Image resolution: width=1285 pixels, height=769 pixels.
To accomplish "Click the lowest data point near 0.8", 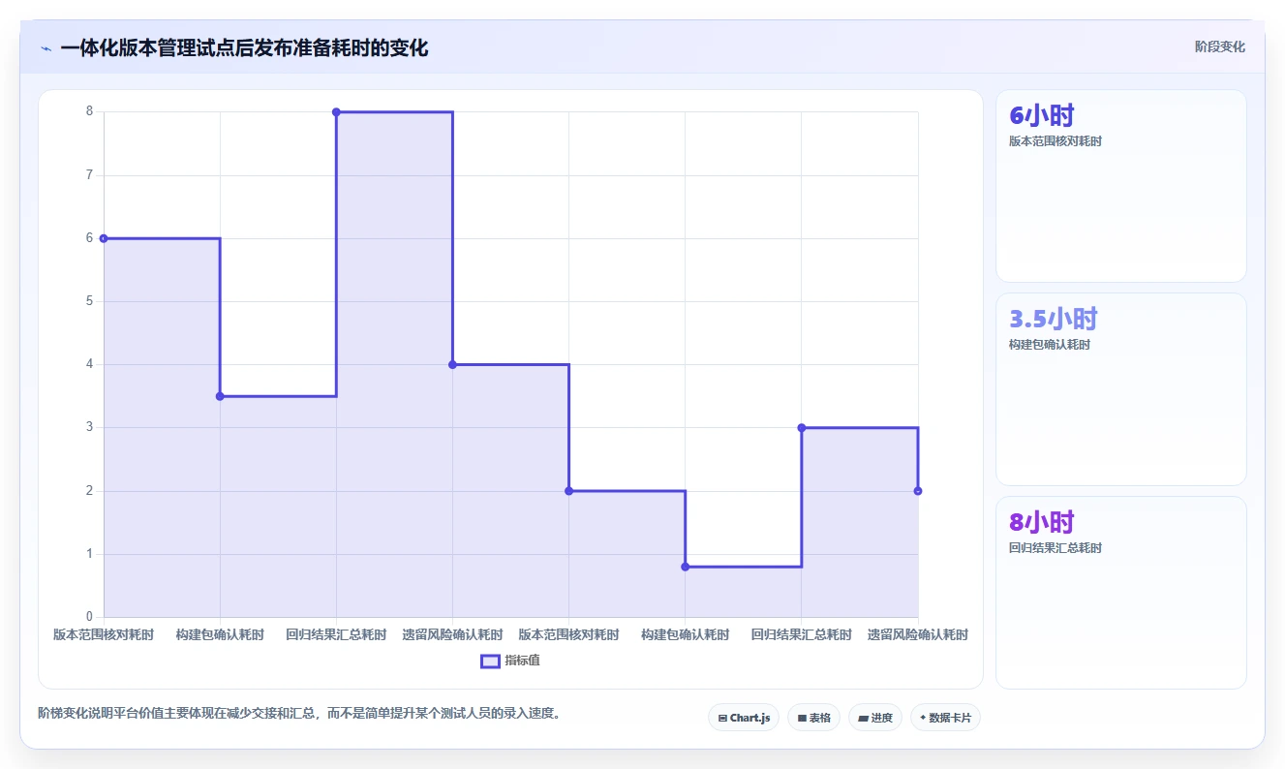I will coord(686,567).
